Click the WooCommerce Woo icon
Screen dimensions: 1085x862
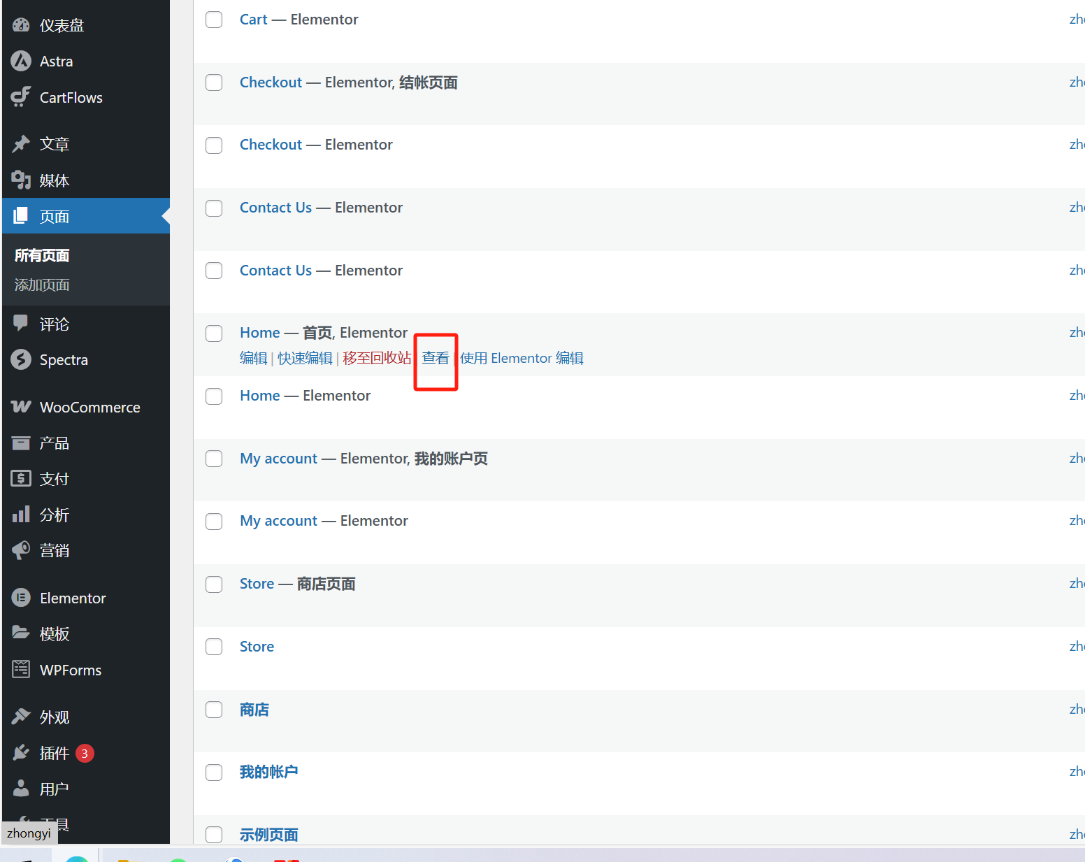(x=21, y=407)
